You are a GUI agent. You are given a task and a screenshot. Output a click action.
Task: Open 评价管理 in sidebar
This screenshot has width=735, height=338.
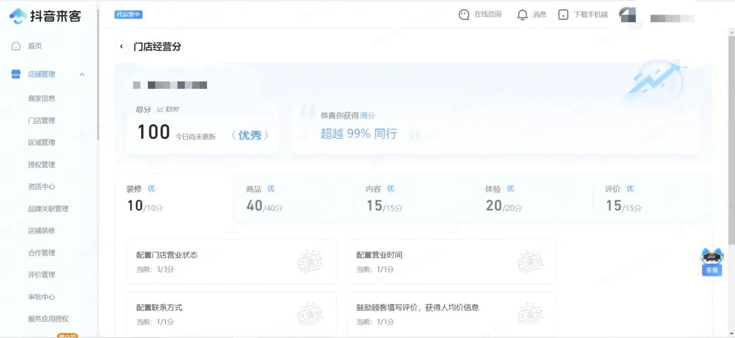[x=41, y=275]
